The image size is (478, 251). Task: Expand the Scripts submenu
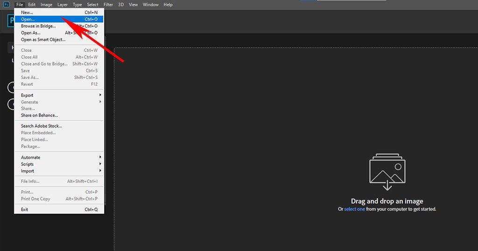59,164
